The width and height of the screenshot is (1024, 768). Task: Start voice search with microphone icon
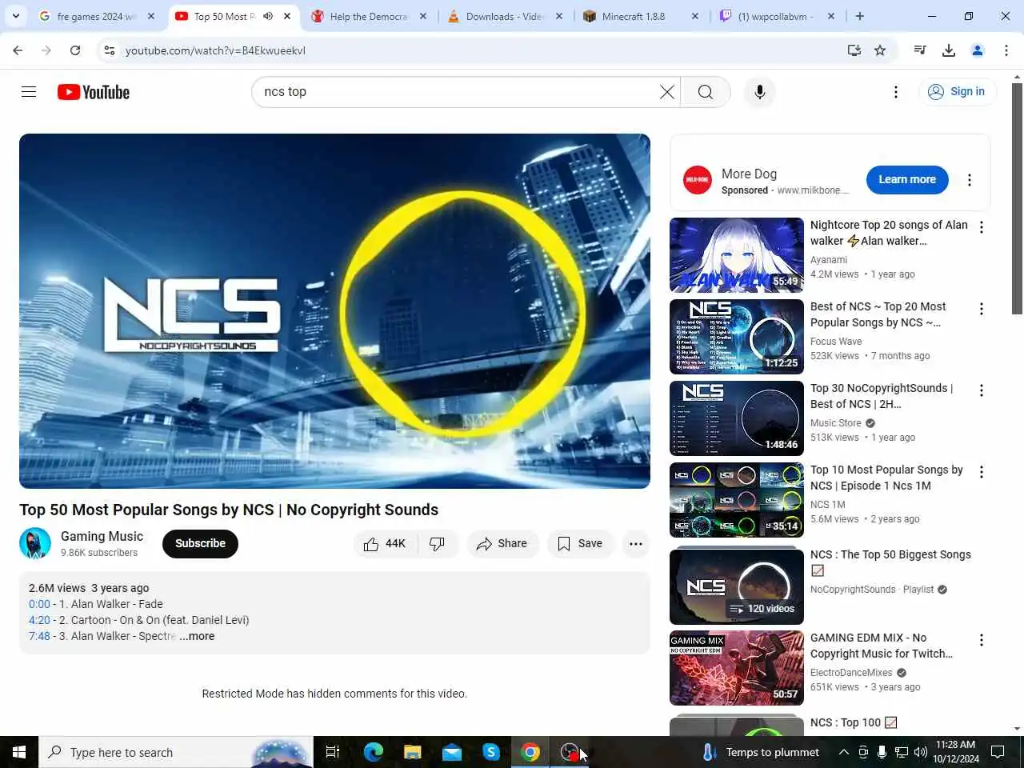click(759, 92)
